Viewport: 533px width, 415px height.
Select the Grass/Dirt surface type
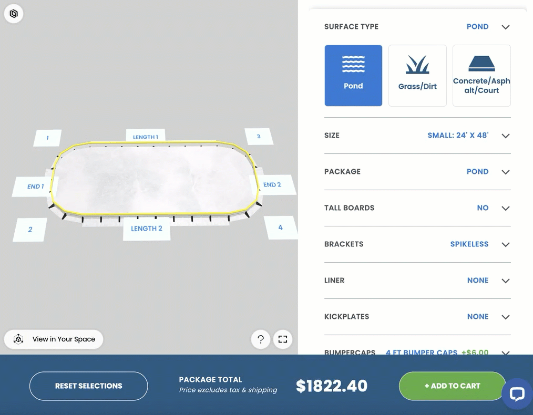pos(417,76)
